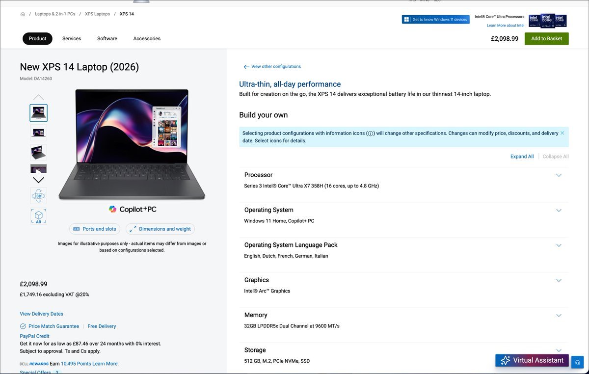Open Ports and slots button
The width and height of the screenshot is (589, 374).
tap(95, 229)
